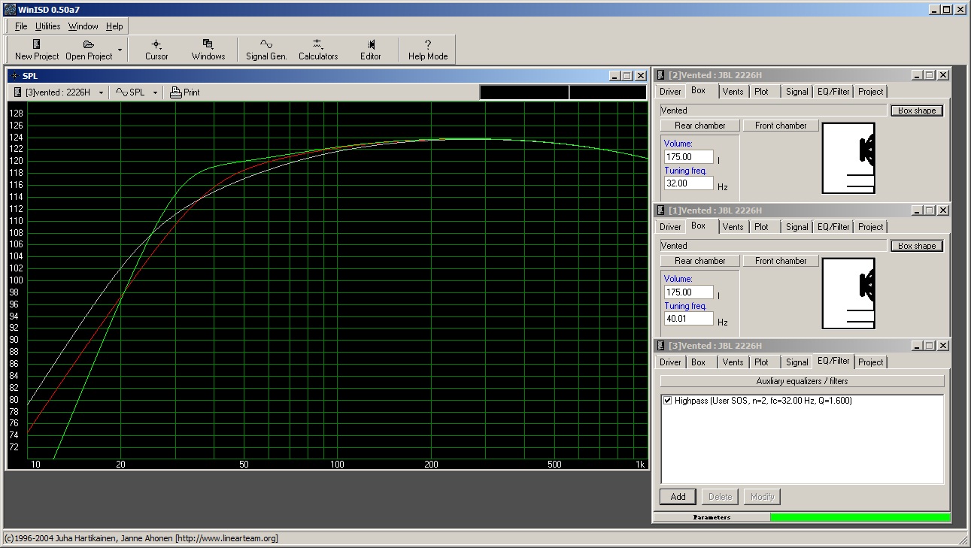Open the Utilities menu
This screenshot has height=548, width=971.
click(47, 26)
